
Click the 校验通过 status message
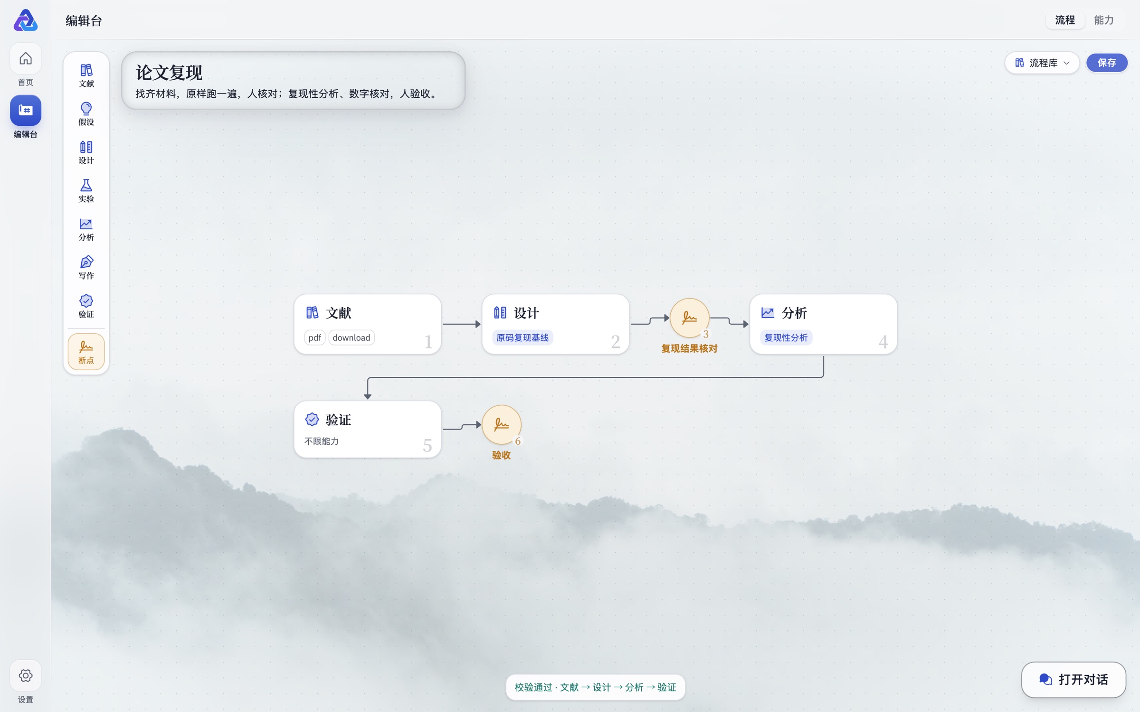click(595, 687)
